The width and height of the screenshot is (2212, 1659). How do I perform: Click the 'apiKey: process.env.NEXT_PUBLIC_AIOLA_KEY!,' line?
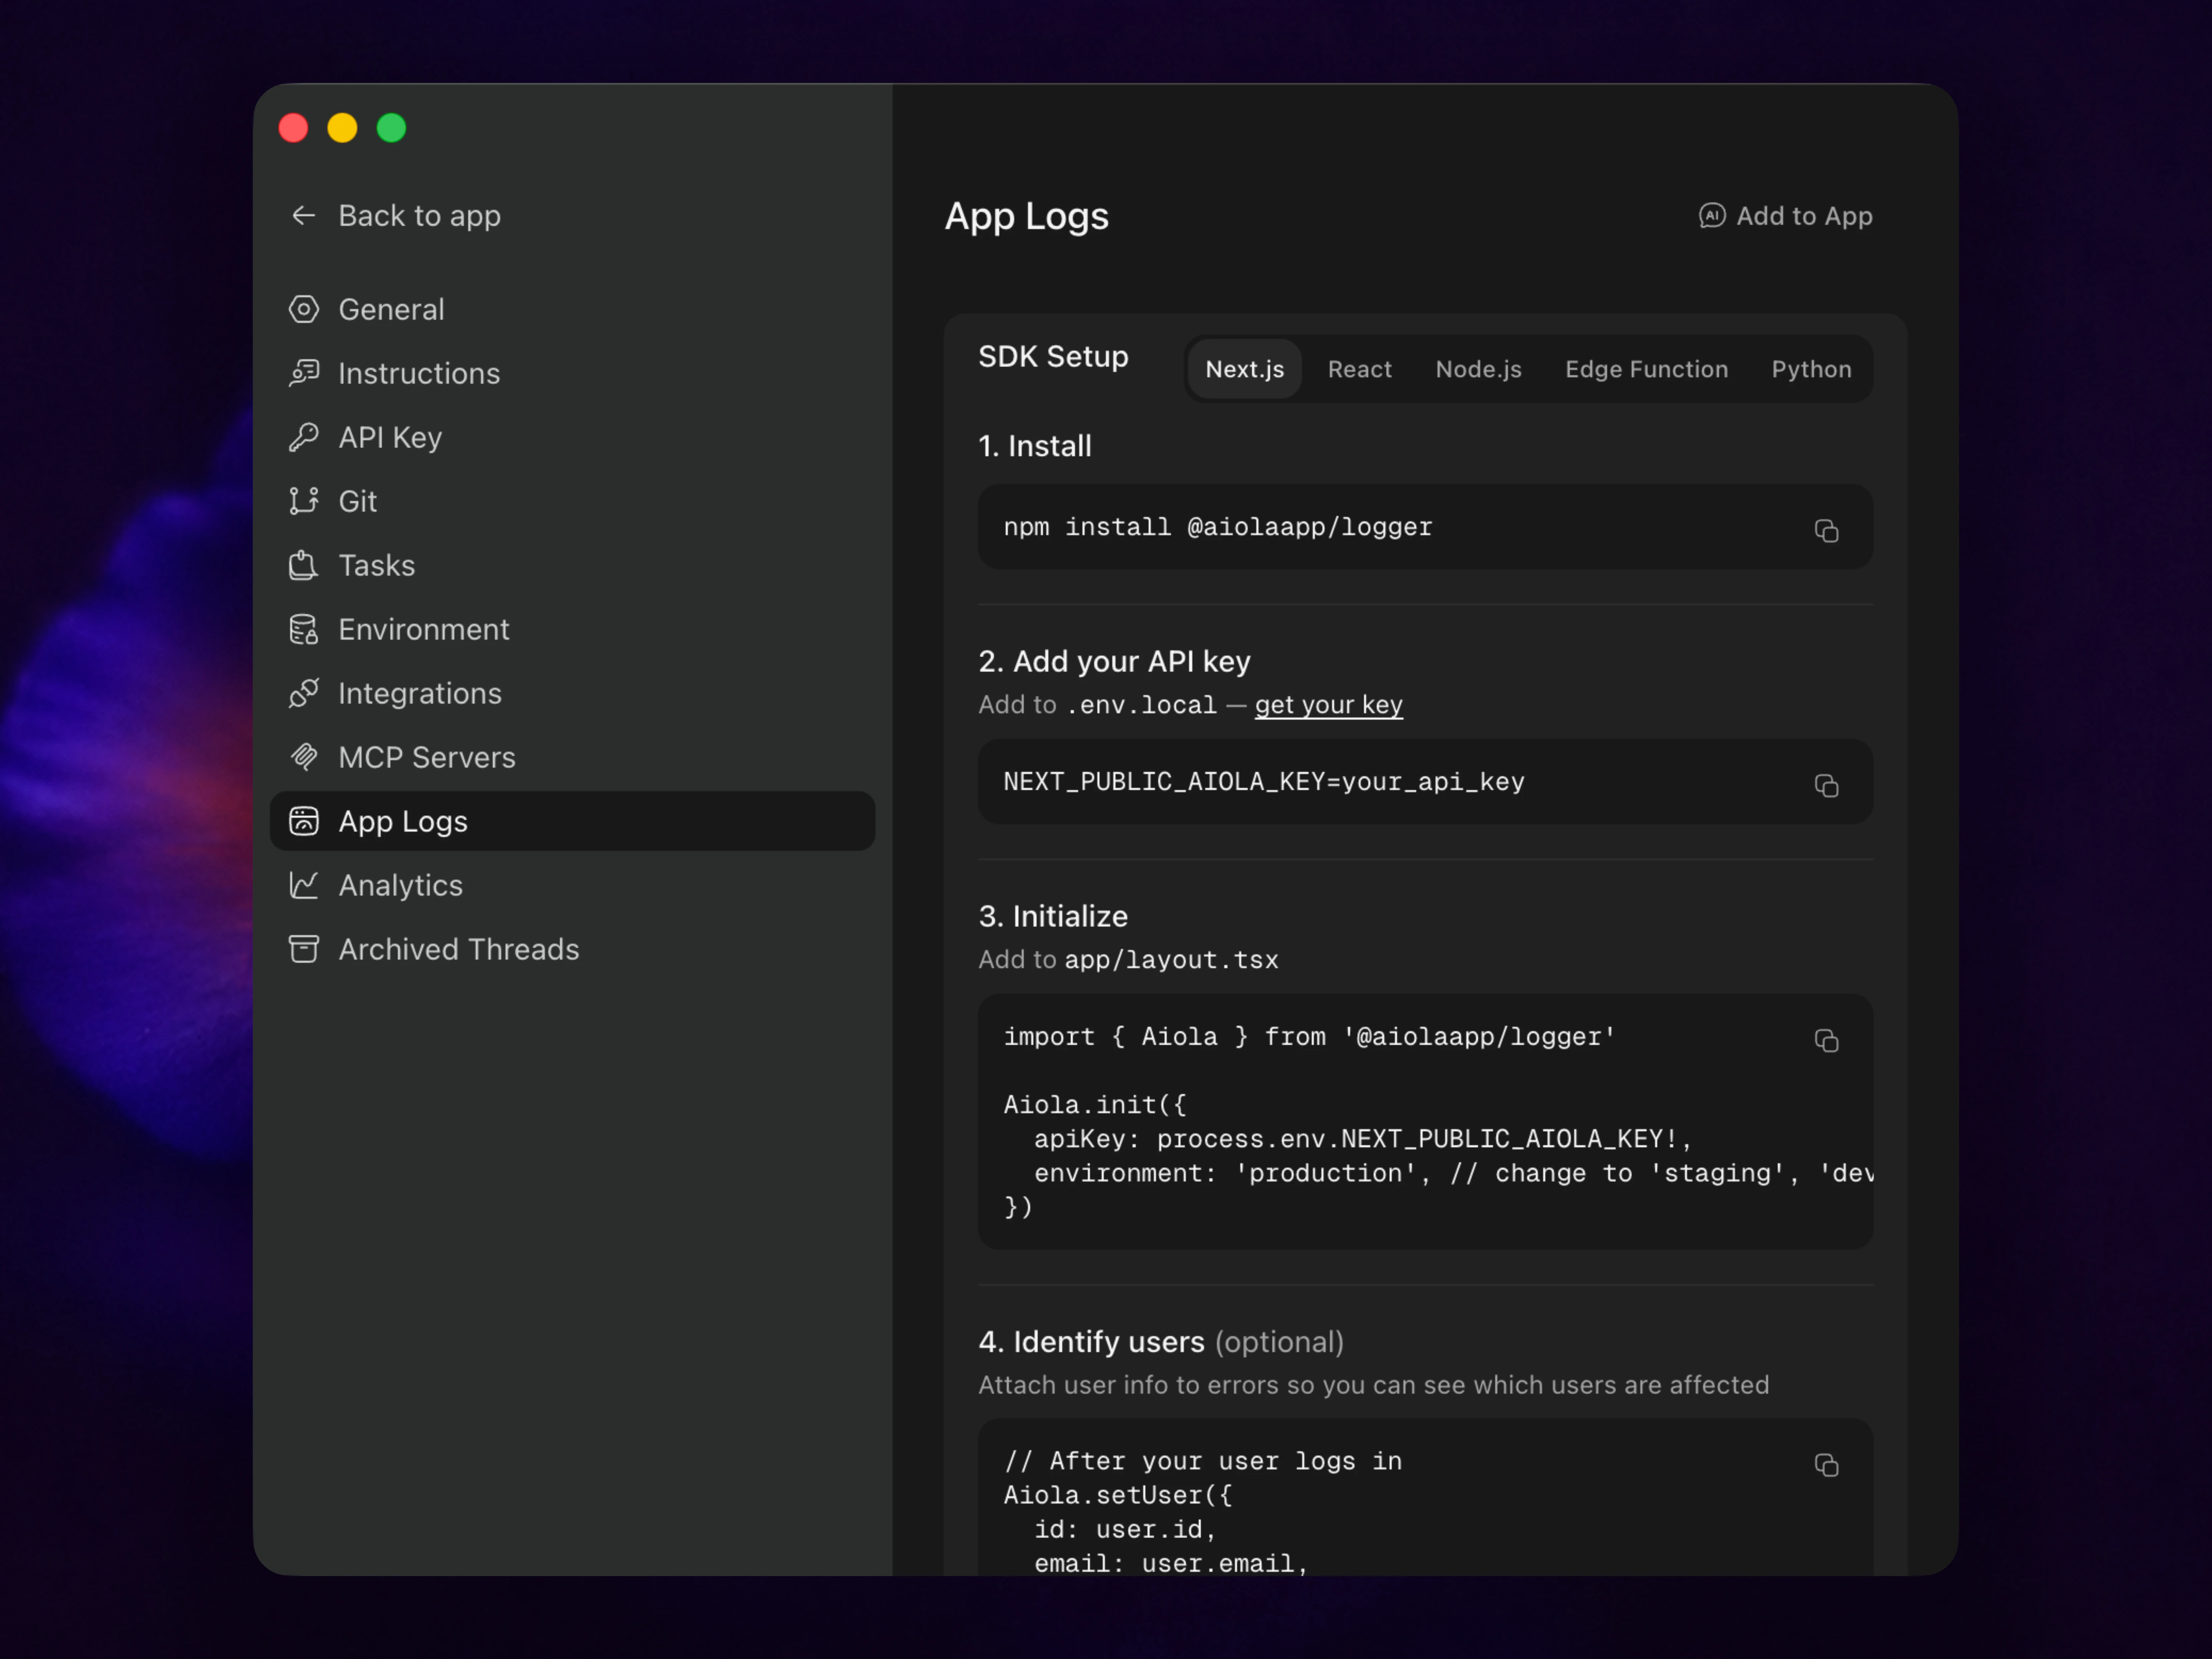click(x=1362, y=1139)
